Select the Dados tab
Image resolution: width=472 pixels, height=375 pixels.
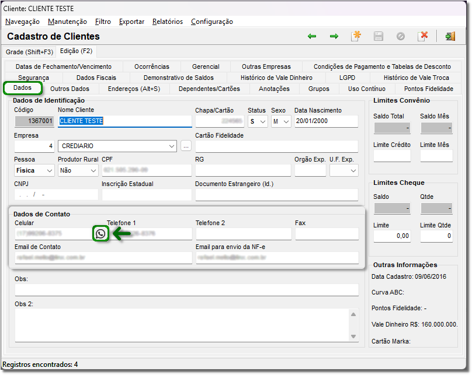click(x=23, y=87)
